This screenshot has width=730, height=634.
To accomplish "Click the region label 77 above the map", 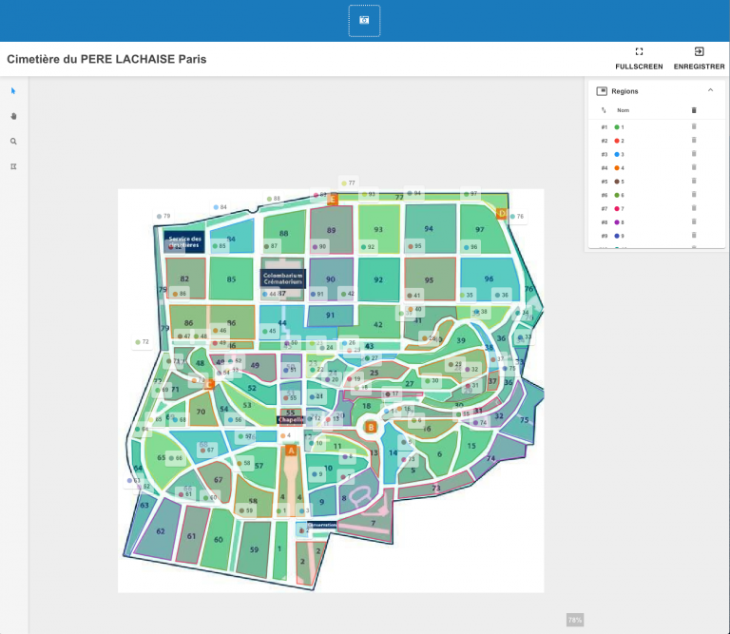I will click(x=349, y=183).
